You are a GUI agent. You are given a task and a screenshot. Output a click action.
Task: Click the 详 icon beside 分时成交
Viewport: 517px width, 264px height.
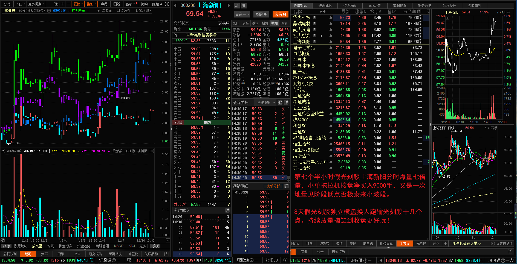coord(227,210)
